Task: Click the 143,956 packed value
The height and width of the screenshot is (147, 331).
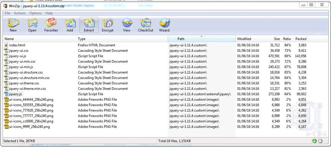Action: tap(300, 56)
